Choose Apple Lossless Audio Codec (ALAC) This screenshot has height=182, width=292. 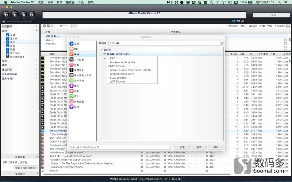[x=130, y=70]
